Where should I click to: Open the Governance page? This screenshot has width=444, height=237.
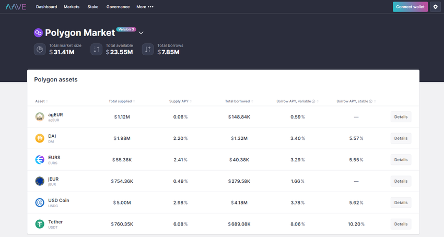(118, 7)
